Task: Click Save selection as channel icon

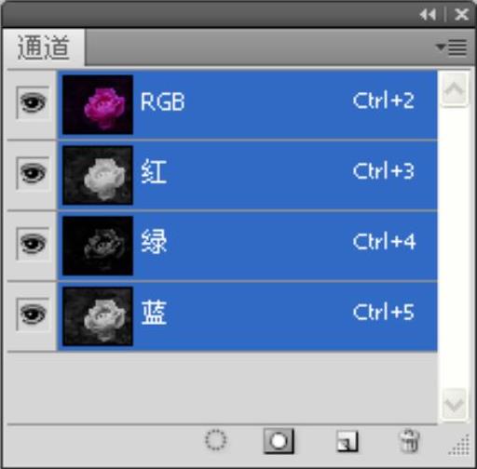Action: [279, 441]
